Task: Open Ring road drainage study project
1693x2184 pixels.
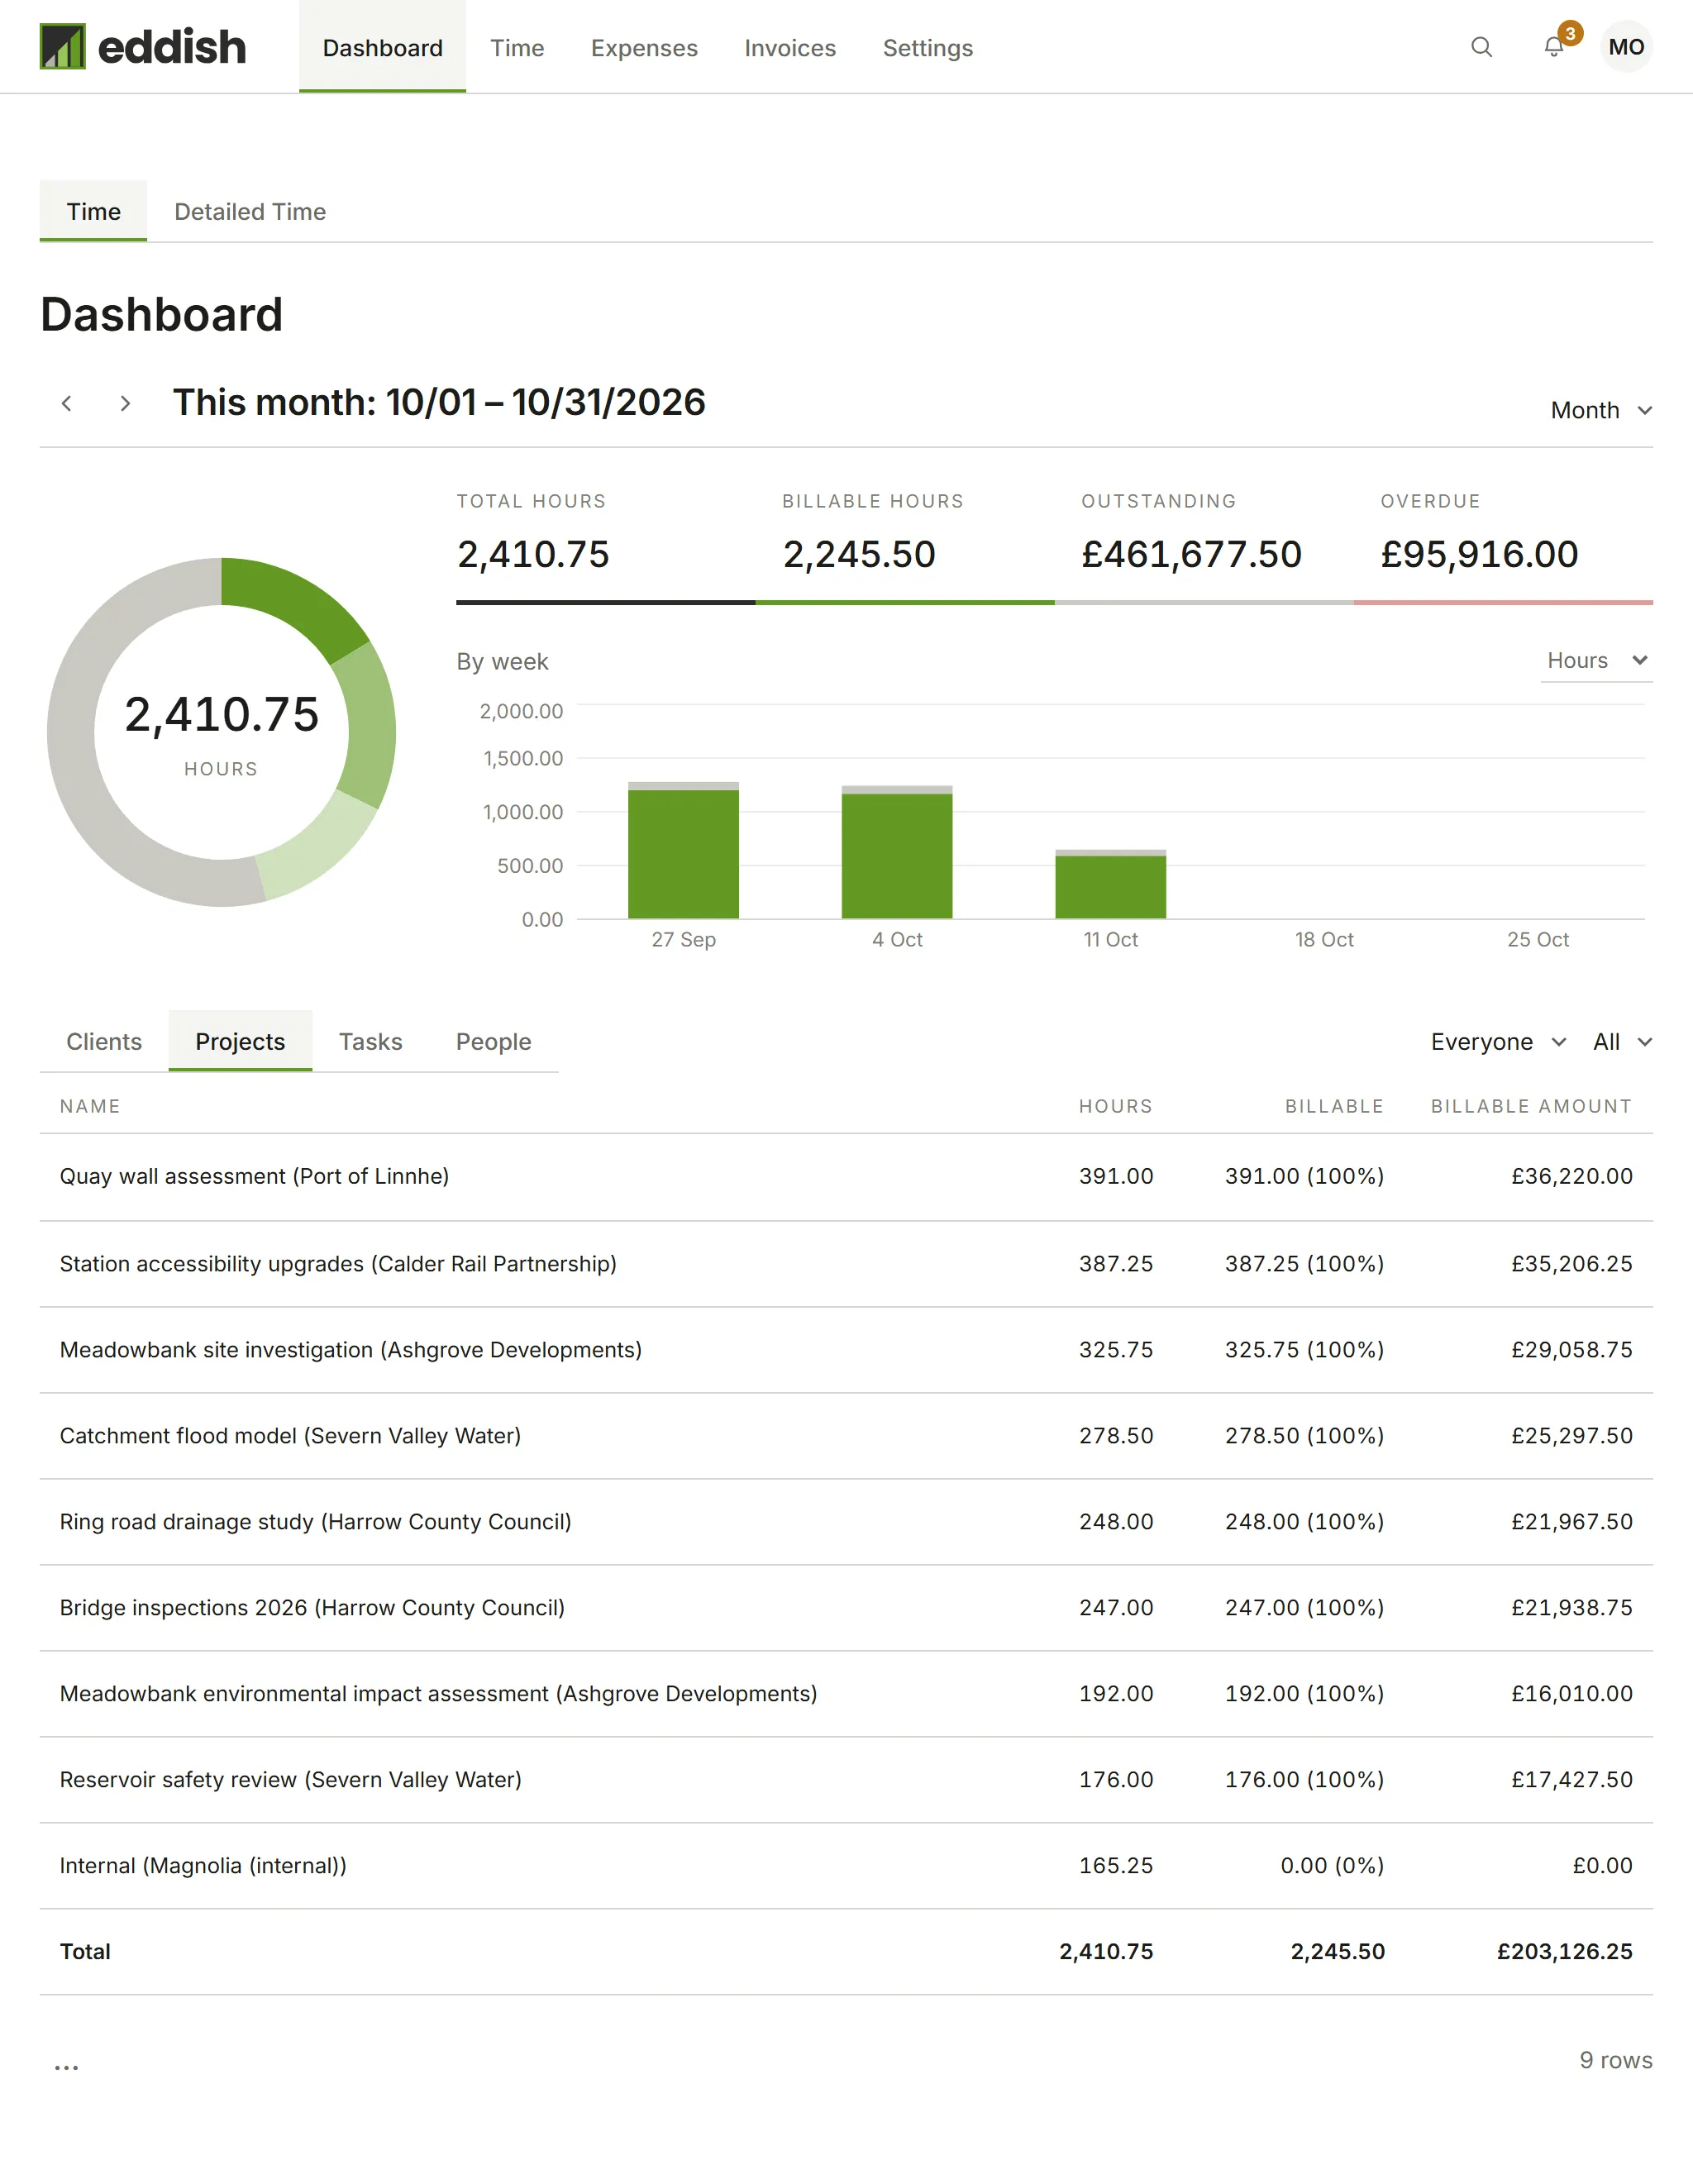Action: (x=846, y=1522)
